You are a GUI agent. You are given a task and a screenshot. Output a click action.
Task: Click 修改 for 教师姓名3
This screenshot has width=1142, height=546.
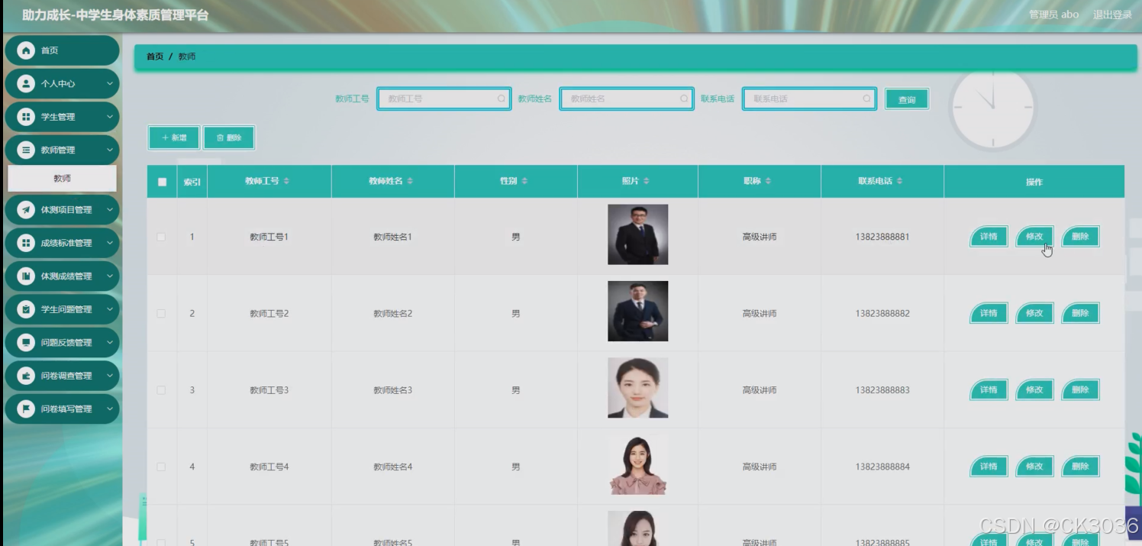pyautogui.click(x=1034, y=389)
